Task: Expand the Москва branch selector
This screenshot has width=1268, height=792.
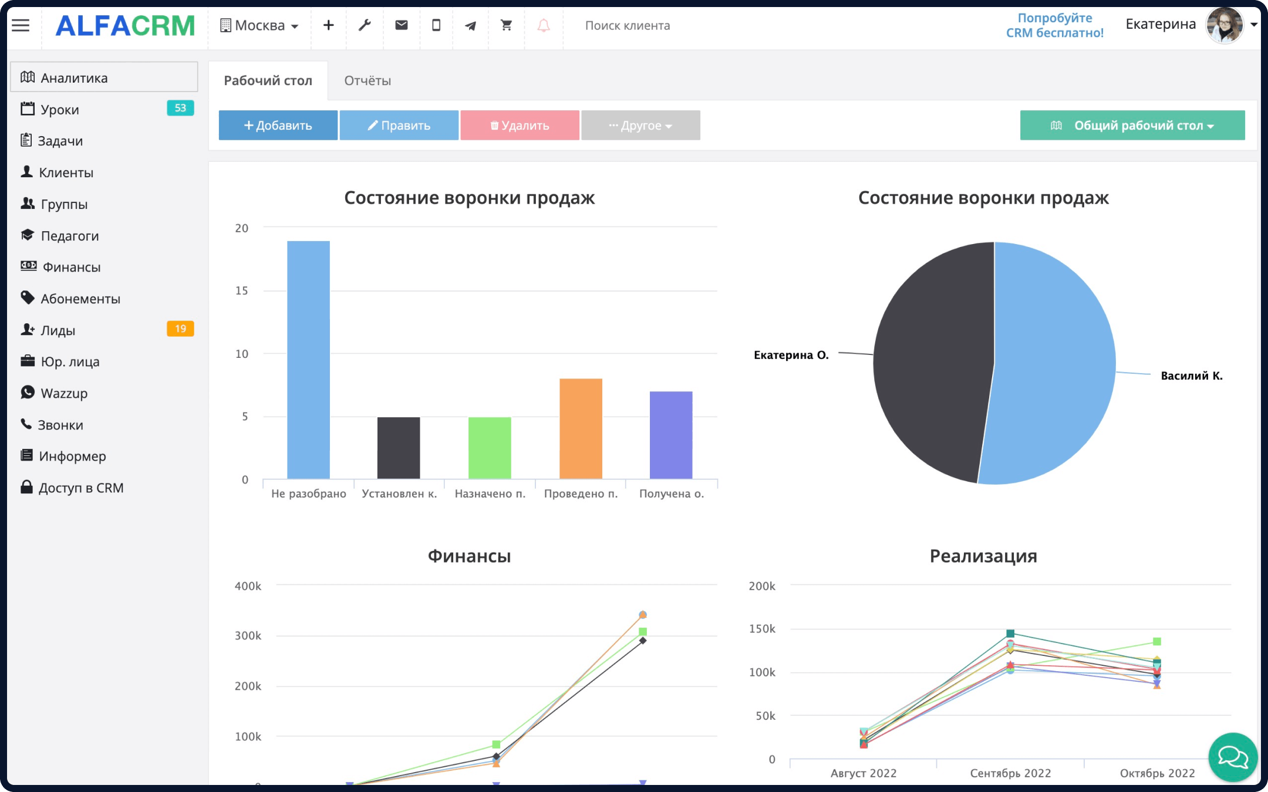Action: pyautogui.click(x=258, y=25)
